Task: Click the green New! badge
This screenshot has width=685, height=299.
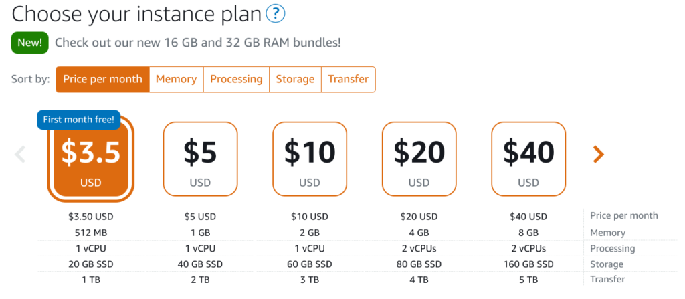Action: (x=29, y=43)
